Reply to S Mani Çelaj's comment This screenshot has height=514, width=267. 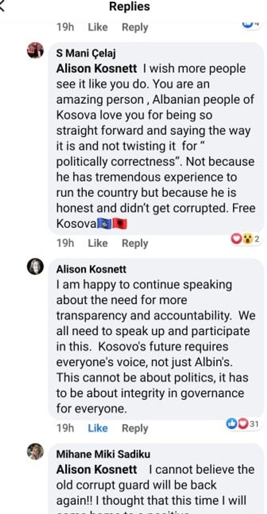tap(135, 243)
